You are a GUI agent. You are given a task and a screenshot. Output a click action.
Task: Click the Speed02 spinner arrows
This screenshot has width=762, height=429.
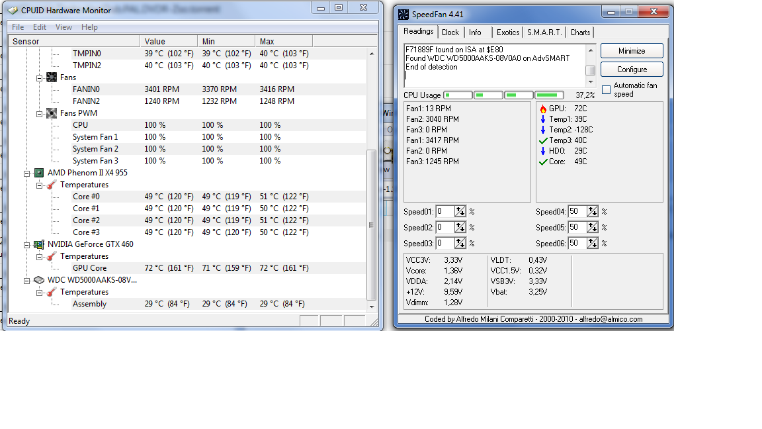[x=460, y=227]
